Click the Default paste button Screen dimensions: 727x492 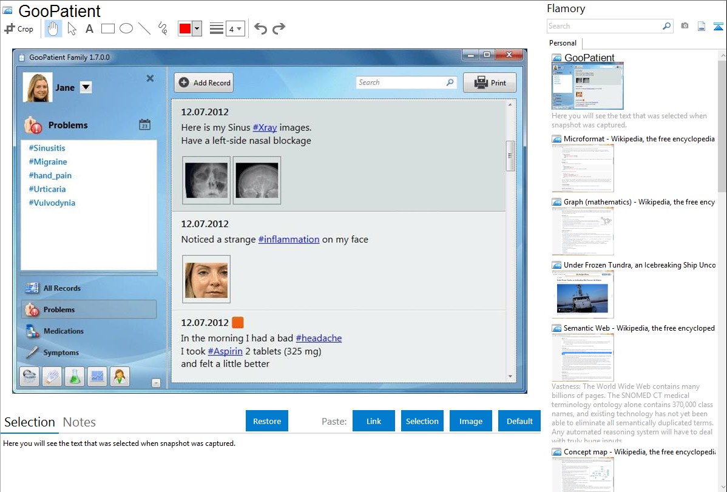[519, 421]
